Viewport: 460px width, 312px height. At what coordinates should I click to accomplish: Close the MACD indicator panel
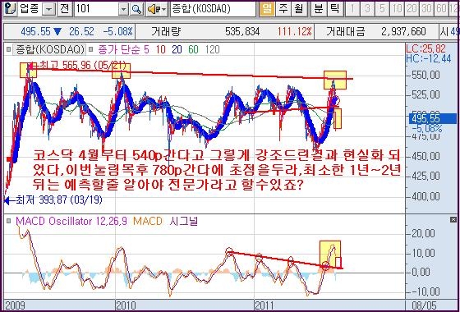(453, 219)
